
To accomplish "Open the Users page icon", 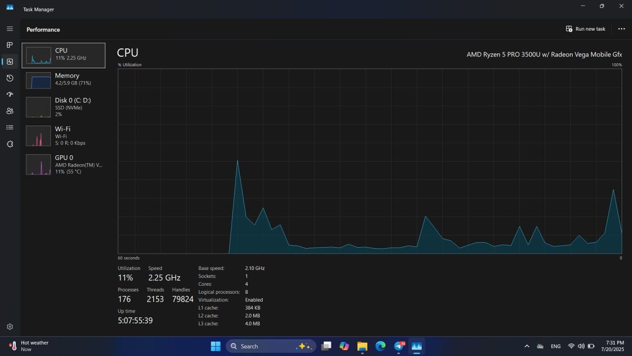I will click(x=10, y=111).
